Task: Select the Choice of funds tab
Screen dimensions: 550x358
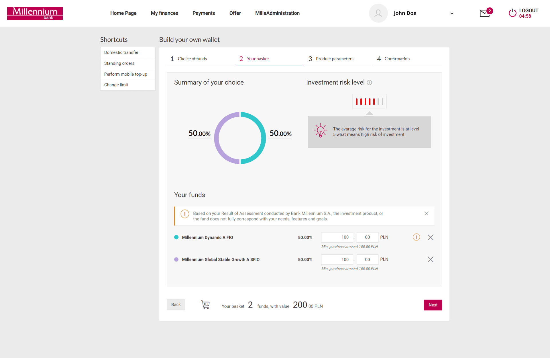Action: point(192,58)
